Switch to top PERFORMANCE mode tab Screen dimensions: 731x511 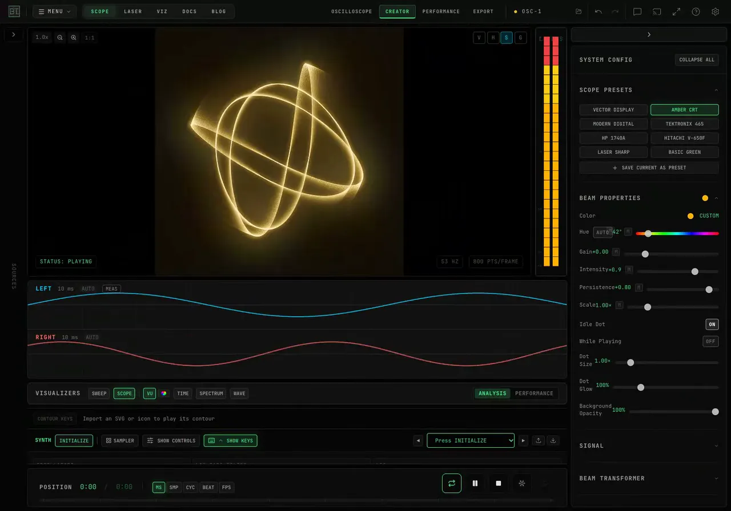point(441,11)
